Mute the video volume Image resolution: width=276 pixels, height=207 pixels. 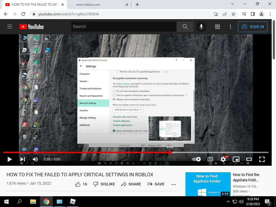click(x=35, y=159)
